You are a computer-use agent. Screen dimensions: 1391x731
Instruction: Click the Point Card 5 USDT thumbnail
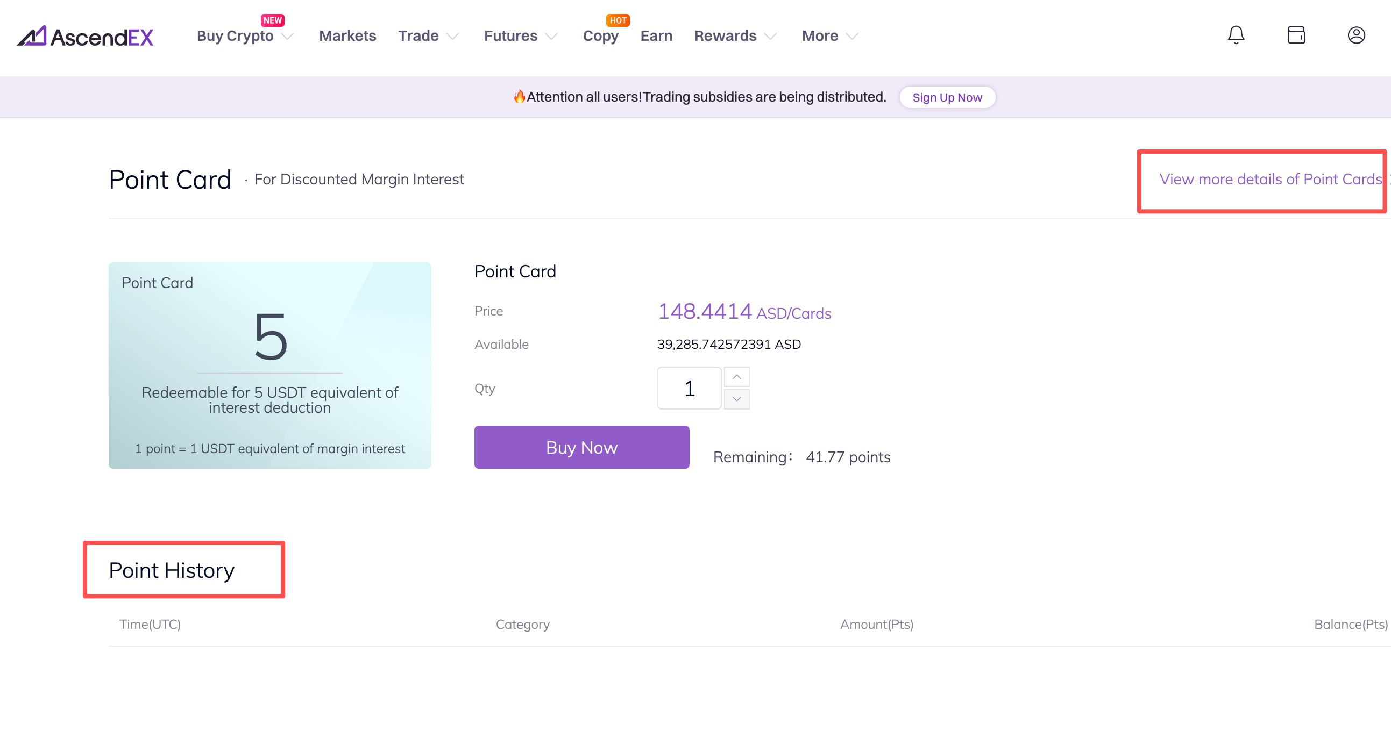[269, 365]
